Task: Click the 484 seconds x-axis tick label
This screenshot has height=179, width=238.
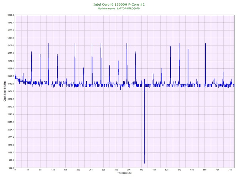Action: [154, 170]
